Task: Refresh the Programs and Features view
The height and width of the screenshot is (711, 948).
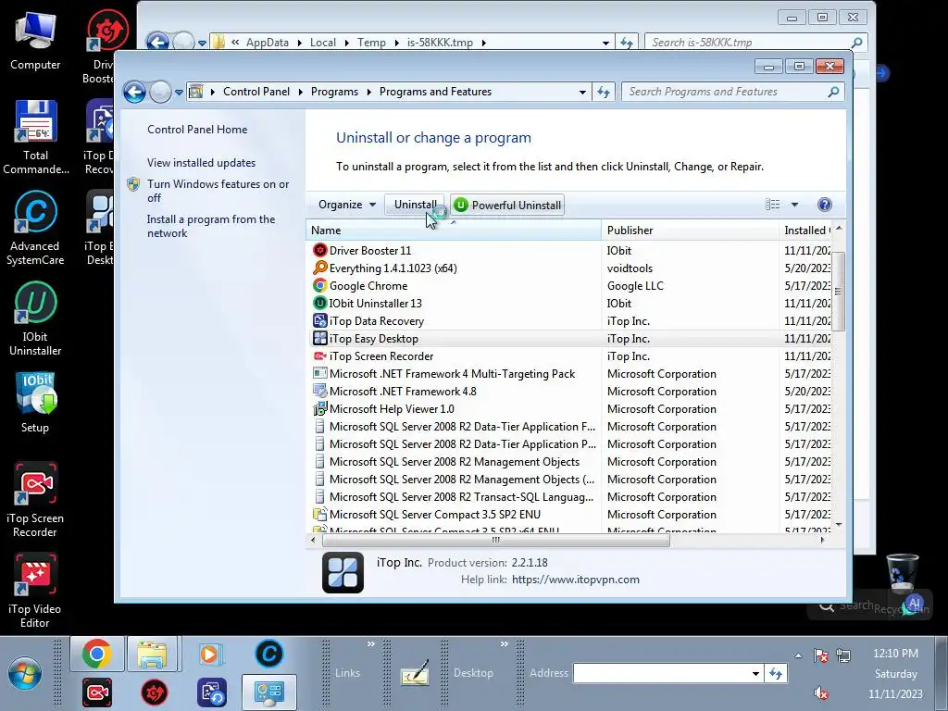Action: pos(604,92)
